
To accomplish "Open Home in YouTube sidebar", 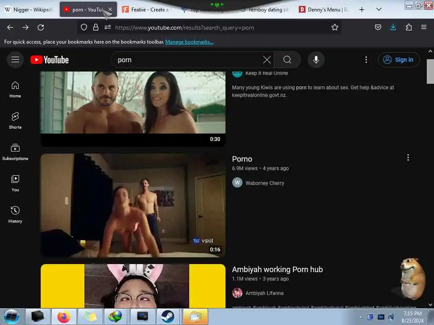I will [x=15, y=90].
